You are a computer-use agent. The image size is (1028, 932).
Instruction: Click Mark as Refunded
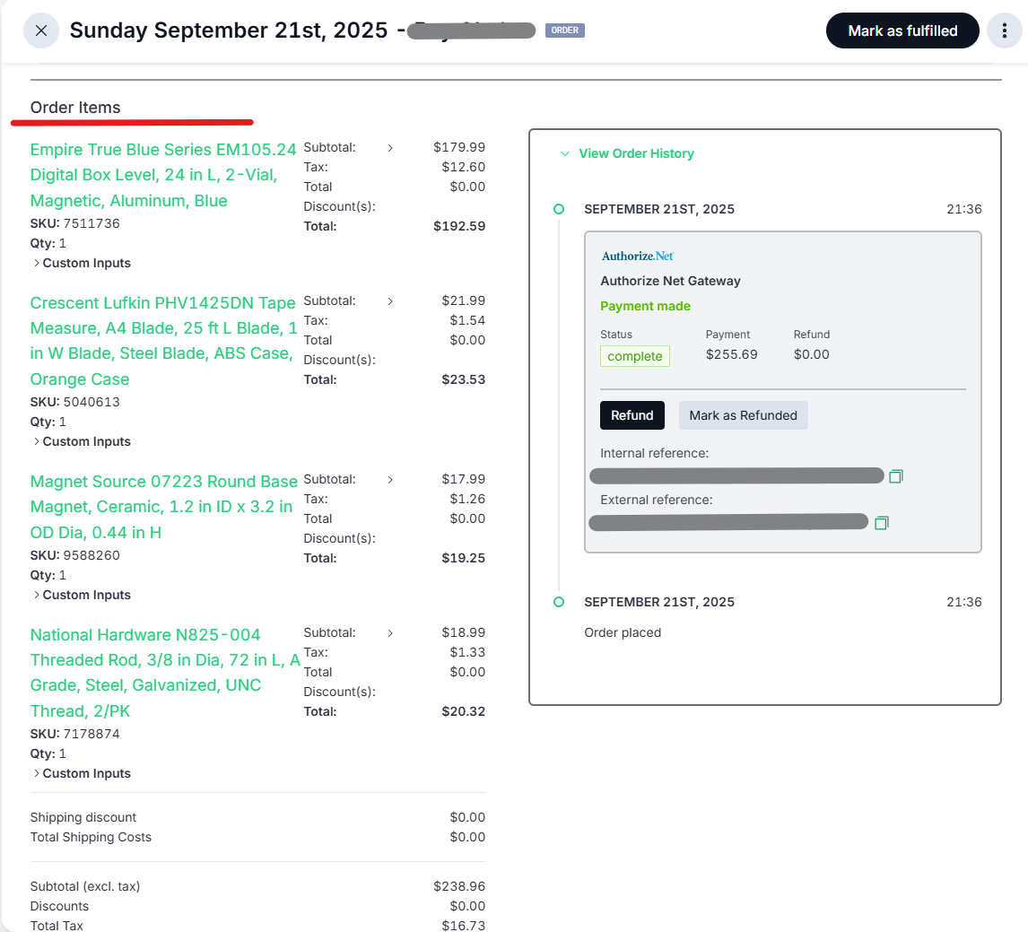[743, 415]
